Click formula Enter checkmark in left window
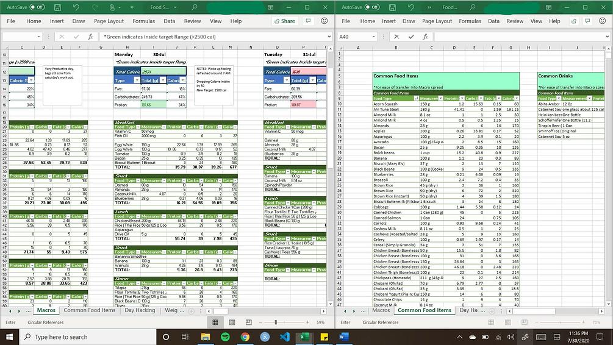Image resolution: width=613 pixels, height=345 pixels. [x=76, y=37]
